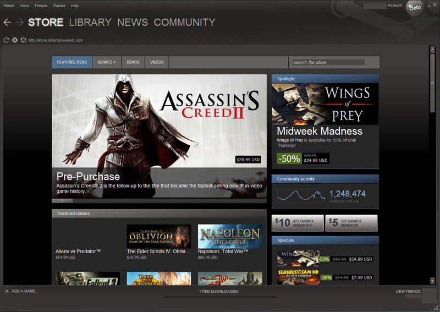Open the Dawn of Discovery thumbnail

159,278
